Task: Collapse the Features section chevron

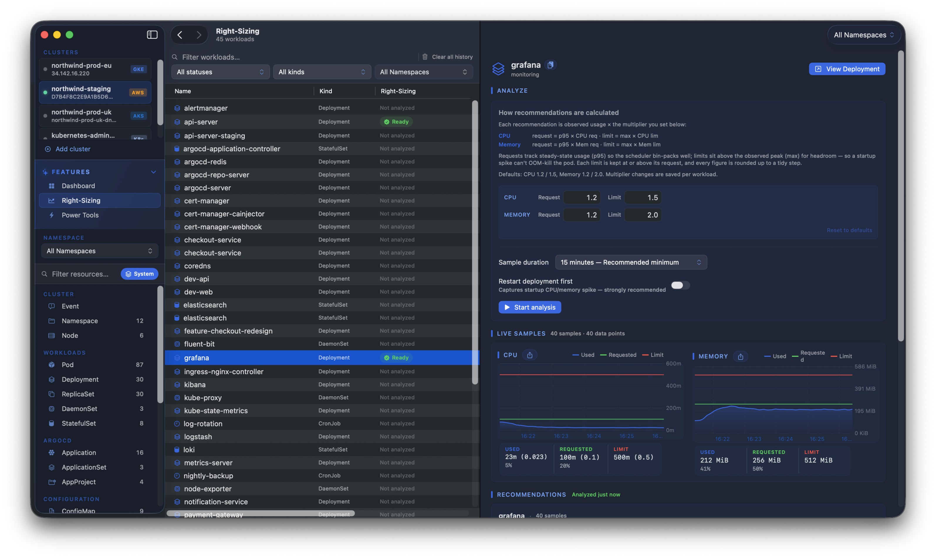Action: click(x=153, y=172)
